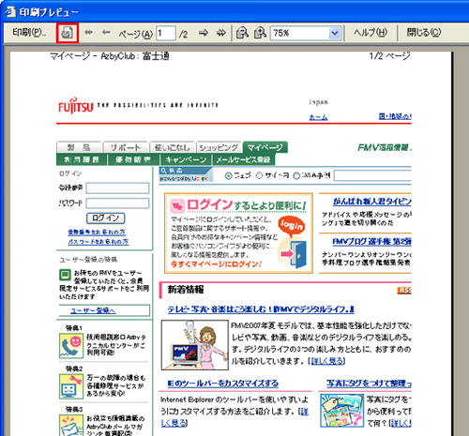The height and width of the screenshot is (436, 469).
Task: Click the パスワード input field
Action: (x=117, y=203)
